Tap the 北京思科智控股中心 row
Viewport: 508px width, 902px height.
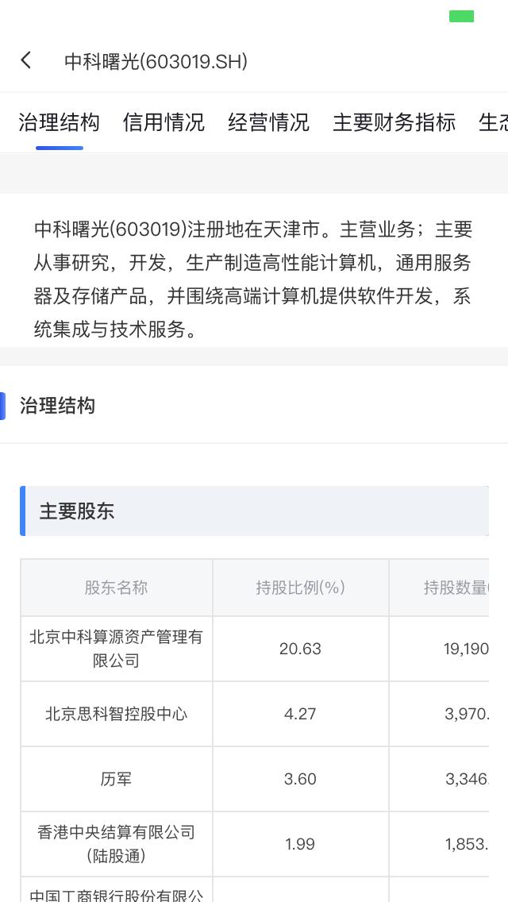pyautogui.click(x=116, y=713)
